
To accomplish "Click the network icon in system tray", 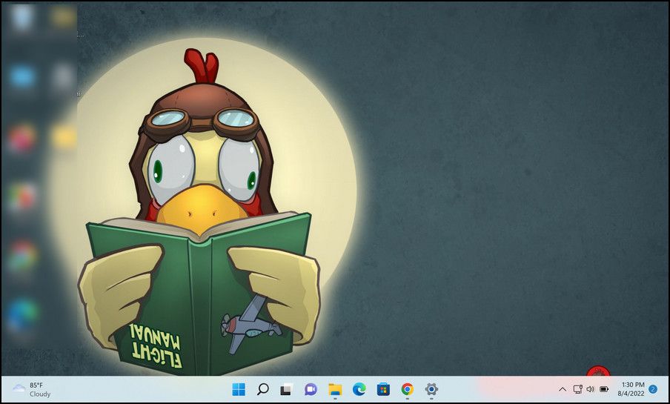I will pos(577,389).
